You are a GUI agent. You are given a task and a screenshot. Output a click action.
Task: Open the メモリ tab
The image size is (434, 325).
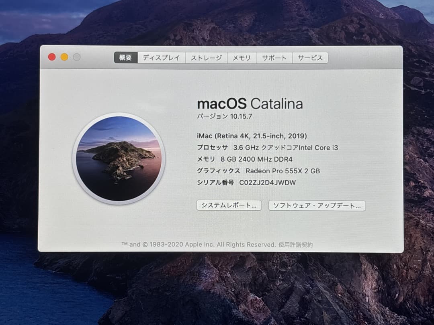[242, 58]
